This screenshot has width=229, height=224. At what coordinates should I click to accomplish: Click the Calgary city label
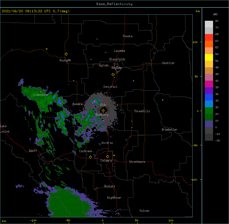point(106,160)
